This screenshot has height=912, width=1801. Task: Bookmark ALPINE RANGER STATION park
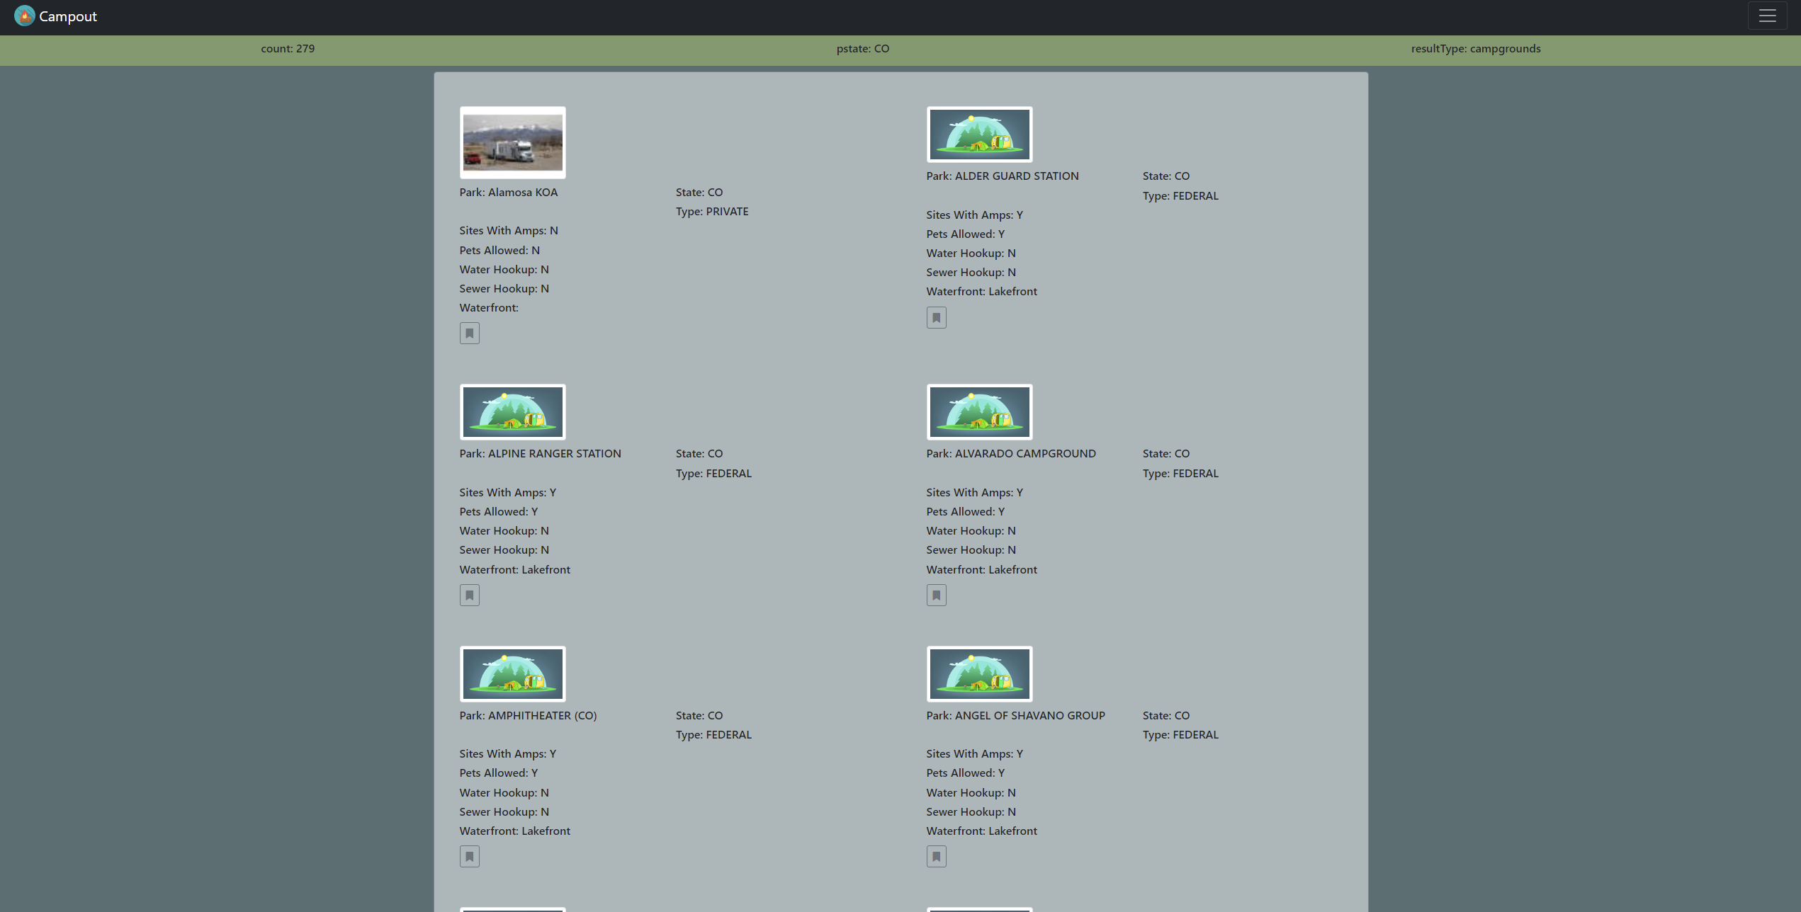(x=469, y=595)
